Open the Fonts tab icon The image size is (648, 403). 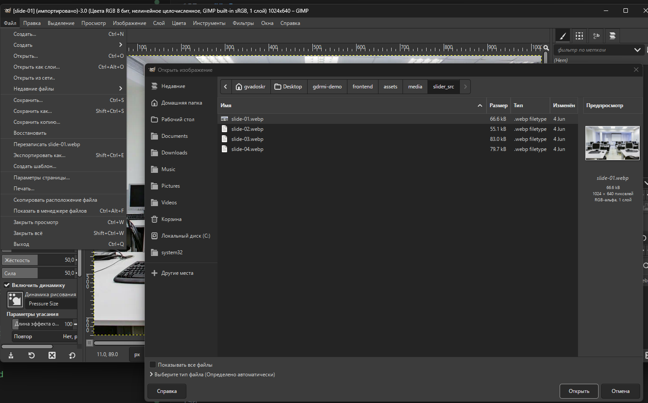point(596,36)
